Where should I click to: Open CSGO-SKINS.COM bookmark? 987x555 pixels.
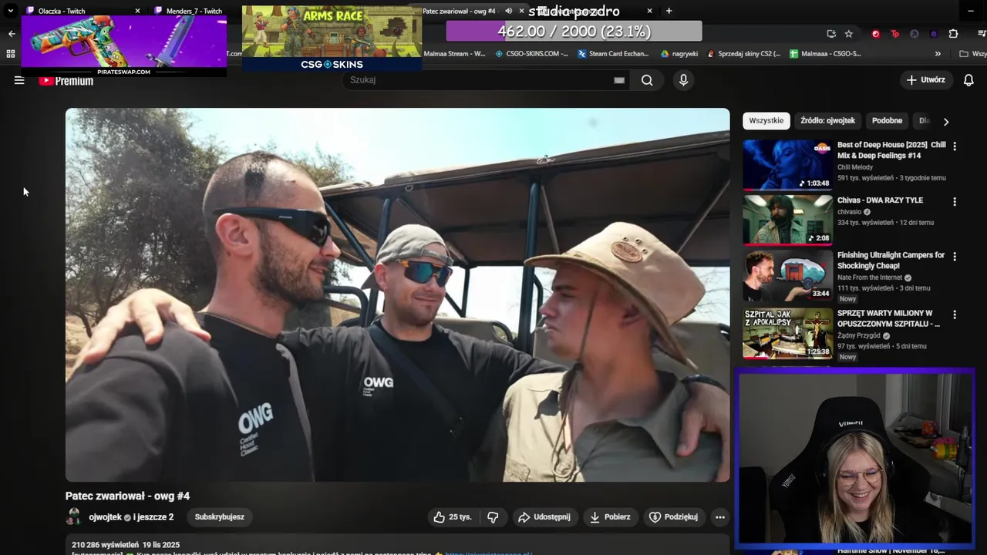[x=532, y=54]
